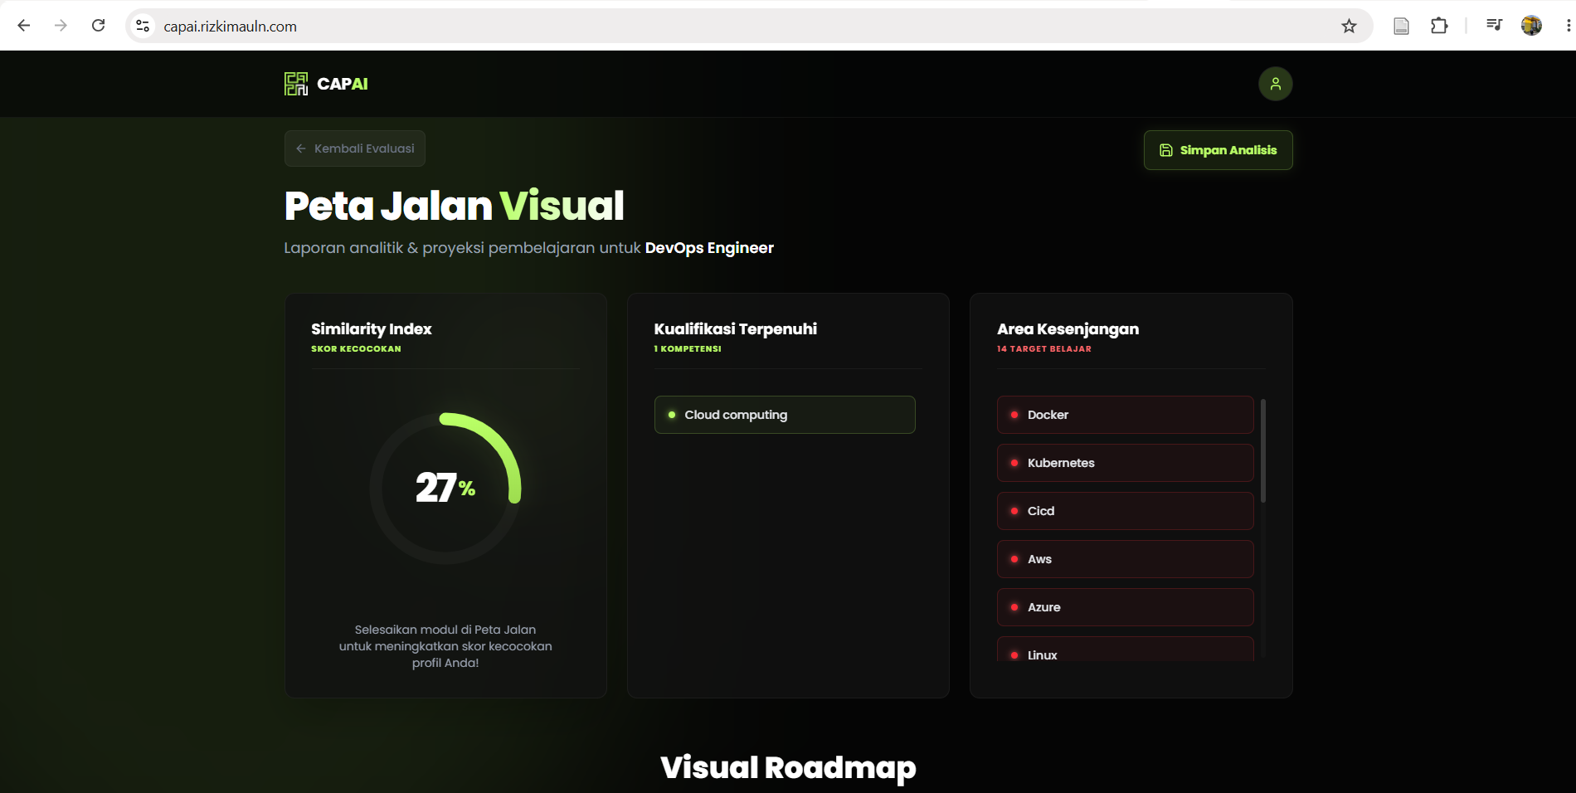This screenshot has width=1576, height=793.
Task: Click Kembali Evaluasi back button
Action: coord(355,148)
